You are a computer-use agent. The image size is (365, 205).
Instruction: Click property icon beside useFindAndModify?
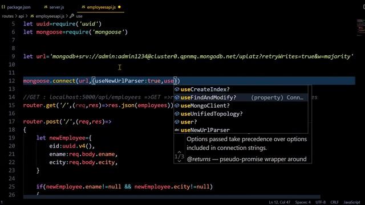coord(177,97)
